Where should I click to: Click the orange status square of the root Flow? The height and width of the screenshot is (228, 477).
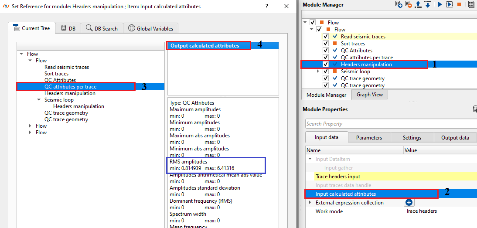click(322, 23)
